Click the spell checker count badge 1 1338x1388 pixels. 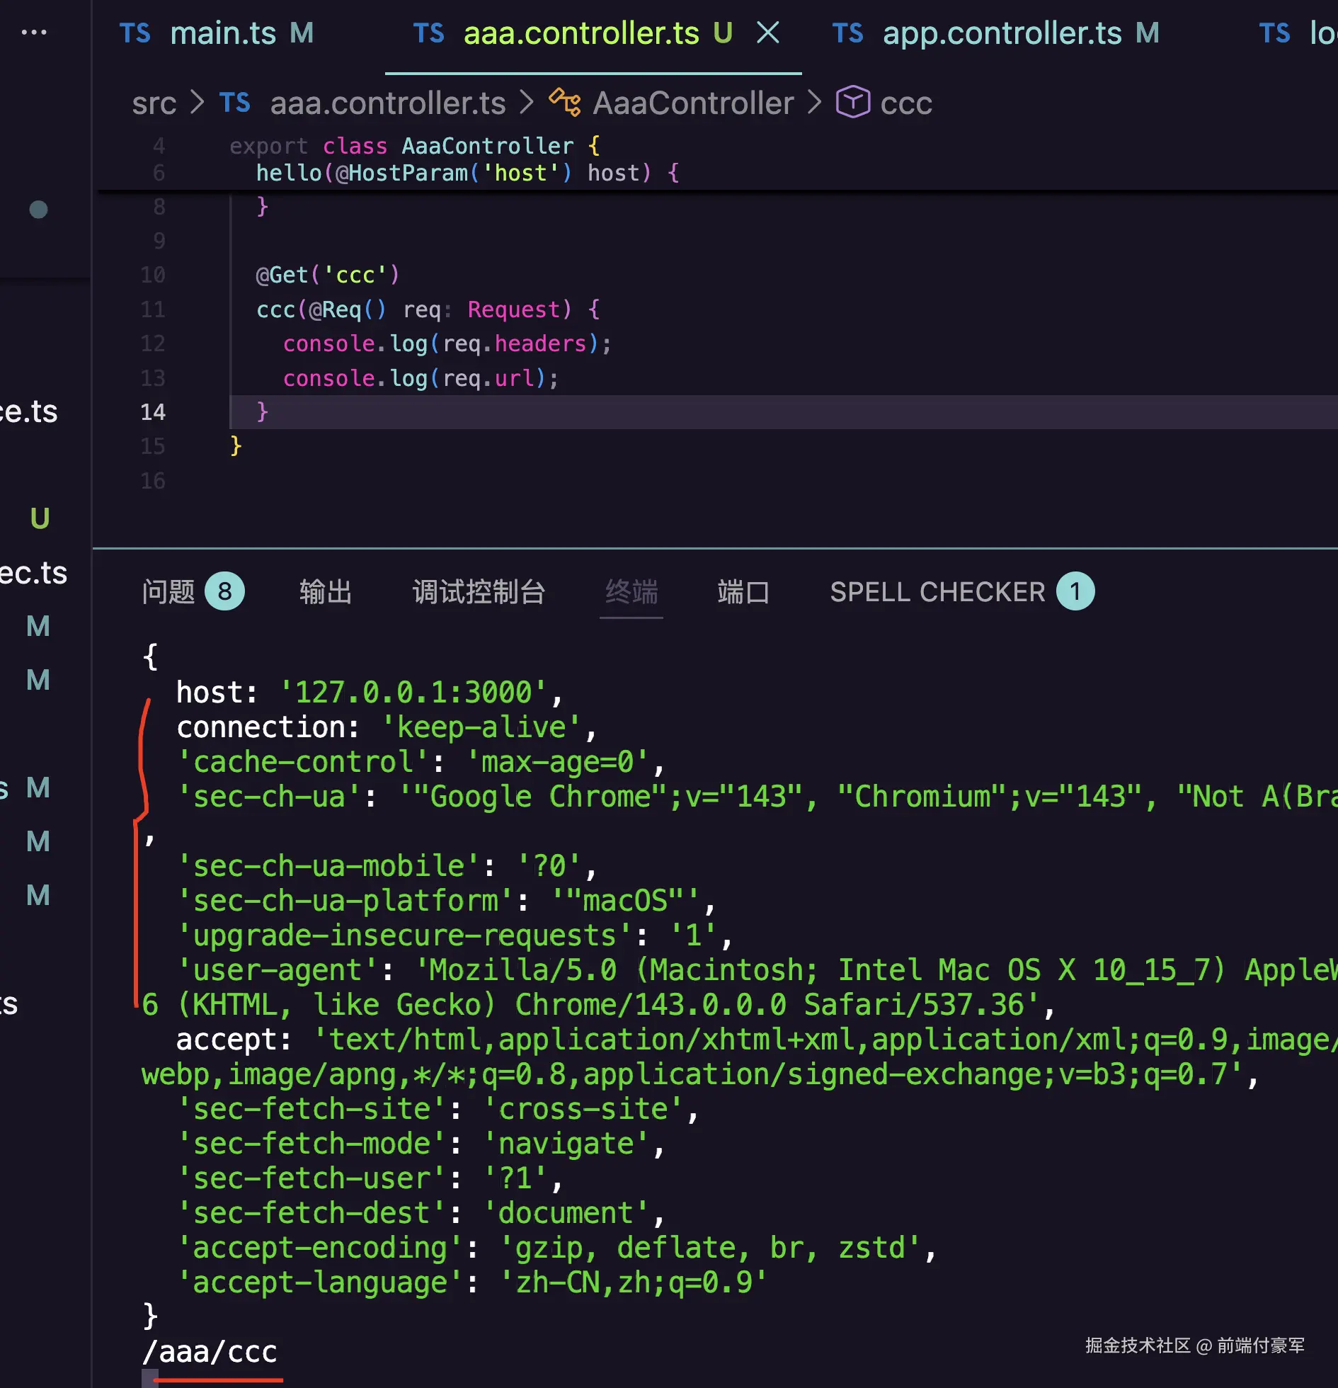point(1075,591)
